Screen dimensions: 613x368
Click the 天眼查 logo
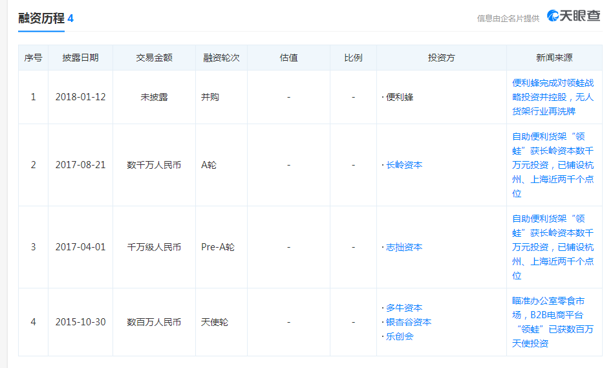tap(573, 16)
